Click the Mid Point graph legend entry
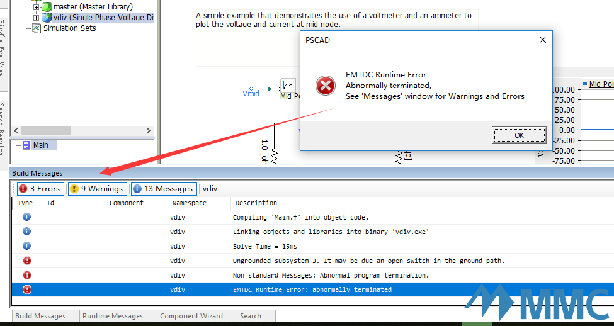614x326 pixels. click(601, 84)
